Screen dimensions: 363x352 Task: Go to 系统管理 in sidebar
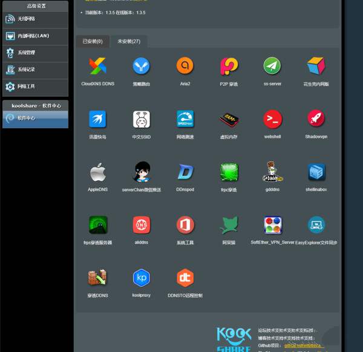pos(34,53)
